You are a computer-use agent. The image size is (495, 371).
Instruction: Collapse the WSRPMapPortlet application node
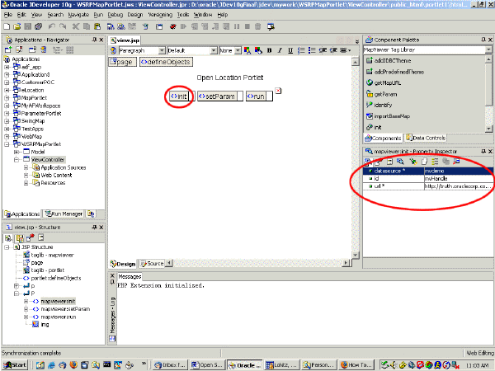click(7, 144)
